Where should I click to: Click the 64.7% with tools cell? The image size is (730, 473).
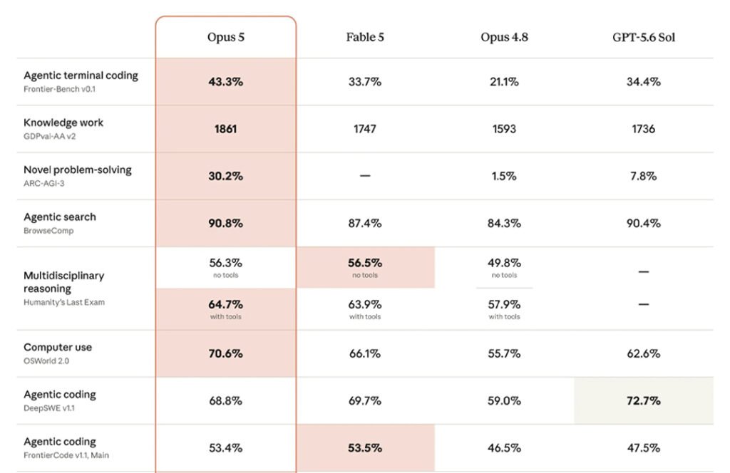point(226,309)
